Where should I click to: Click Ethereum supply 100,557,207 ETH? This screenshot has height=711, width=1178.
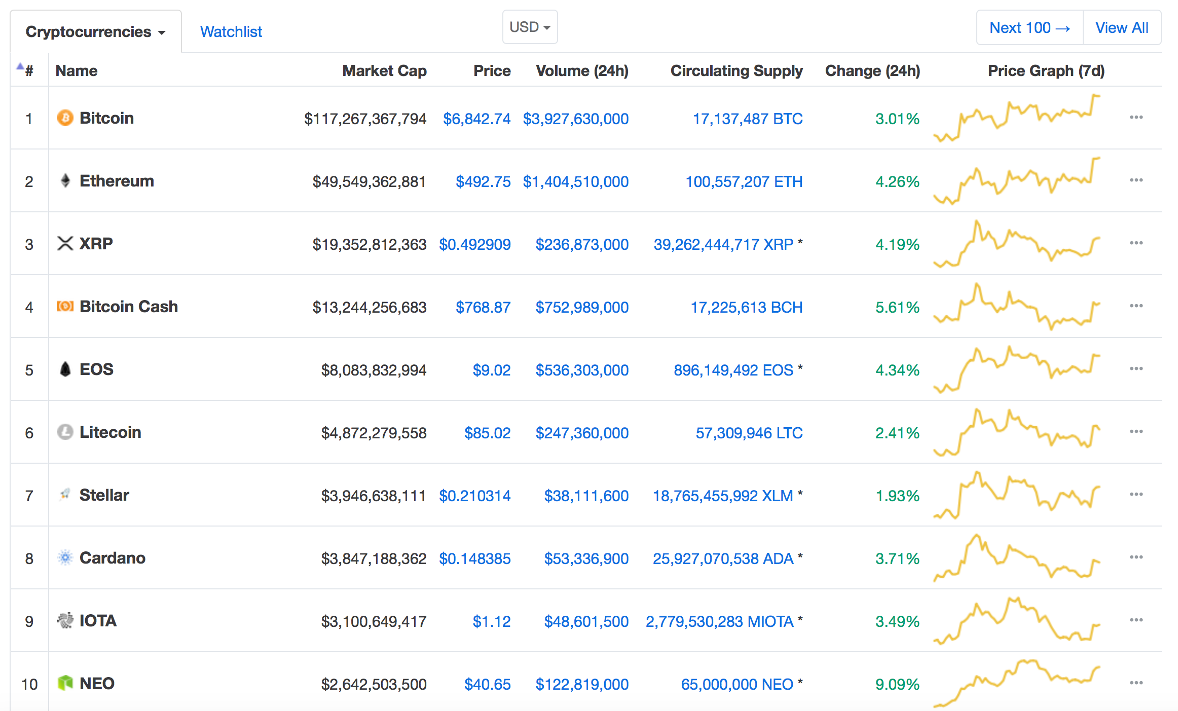(x=744, y=181)
